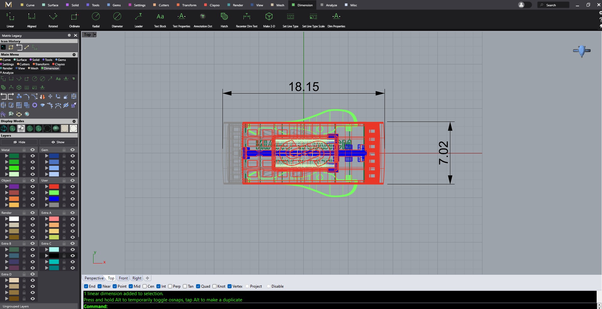Open the Clayoo menu tab
This screenshot has height=309, width=602.
pyautogui.click(x=212, y=5)
